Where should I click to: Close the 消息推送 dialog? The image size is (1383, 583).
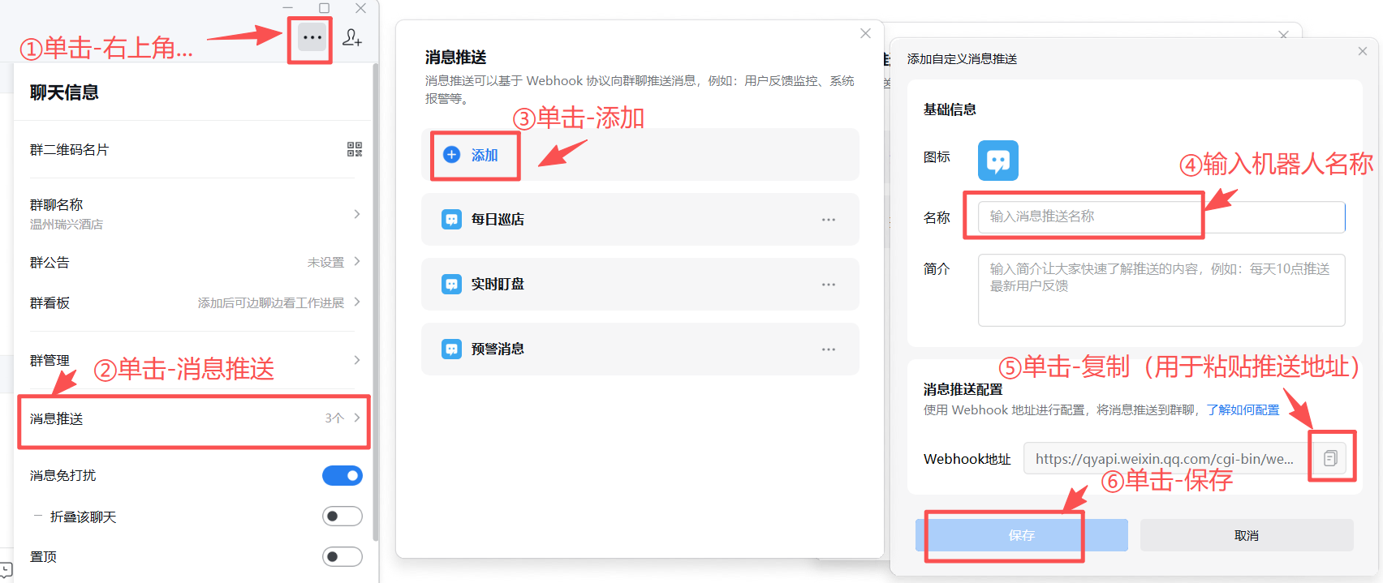(x=865, y=33)
